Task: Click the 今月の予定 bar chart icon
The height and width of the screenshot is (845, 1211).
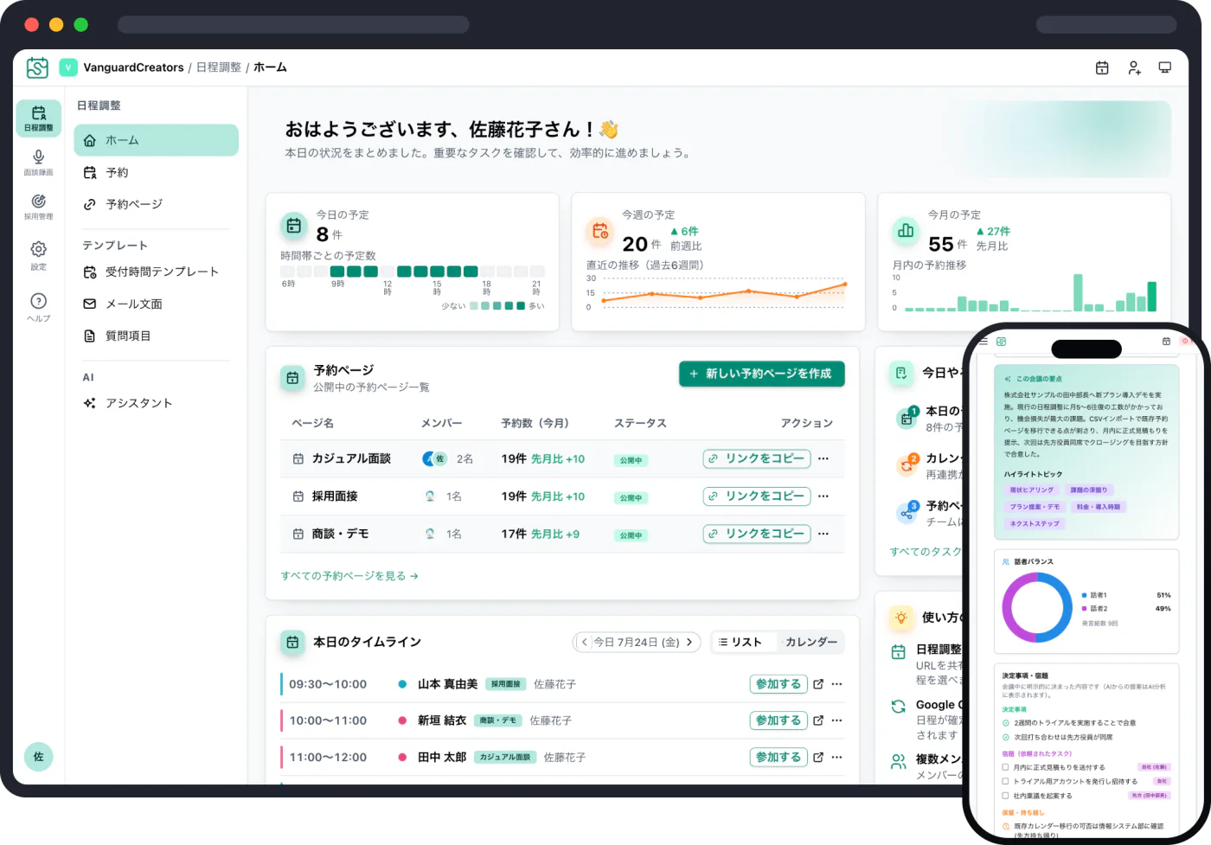Action: 906,230
